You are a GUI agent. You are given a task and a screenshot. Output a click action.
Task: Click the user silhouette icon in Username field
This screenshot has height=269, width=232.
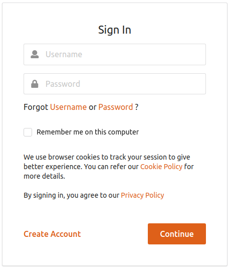coord(35,54)
